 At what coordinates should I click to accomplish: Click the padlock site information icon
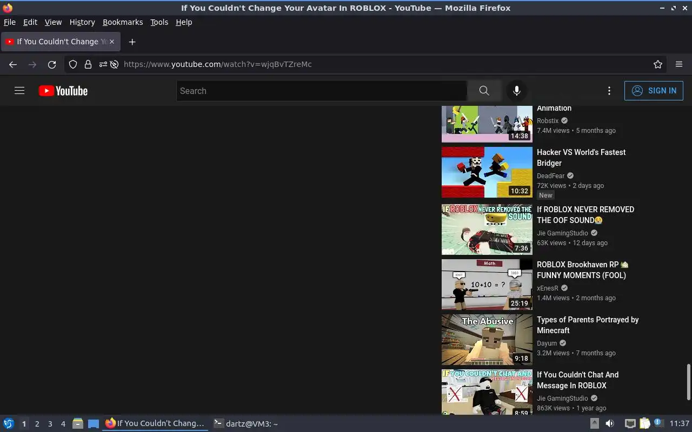tap(88, 64)
